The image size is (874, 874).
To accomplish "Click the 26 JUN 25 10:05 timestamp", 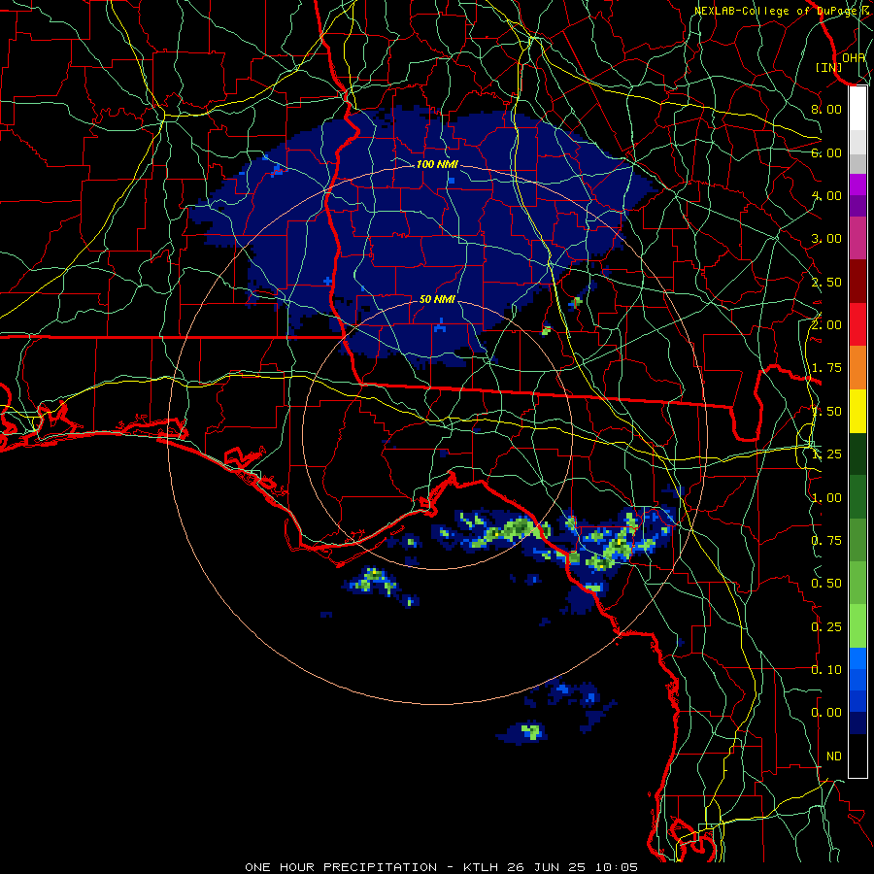I will pyautogui.click(x=572, y=867).
